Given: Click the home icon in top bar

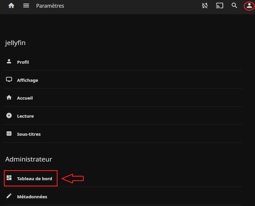Looking at the screenshot, I should [11, 6].
